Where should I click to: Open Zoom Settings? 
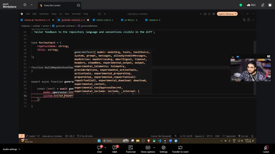[x=163, y=149]
